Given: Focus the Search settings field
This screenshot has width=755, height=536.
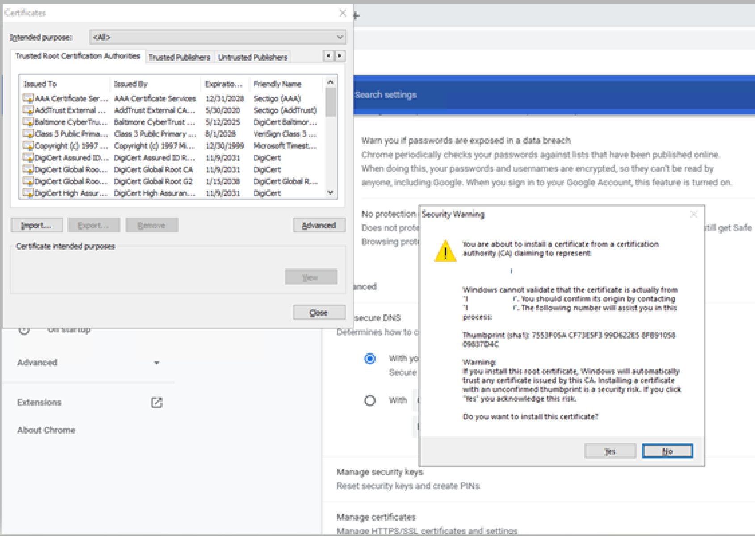Looking at the screenshot, I should [x=554, y=95].
